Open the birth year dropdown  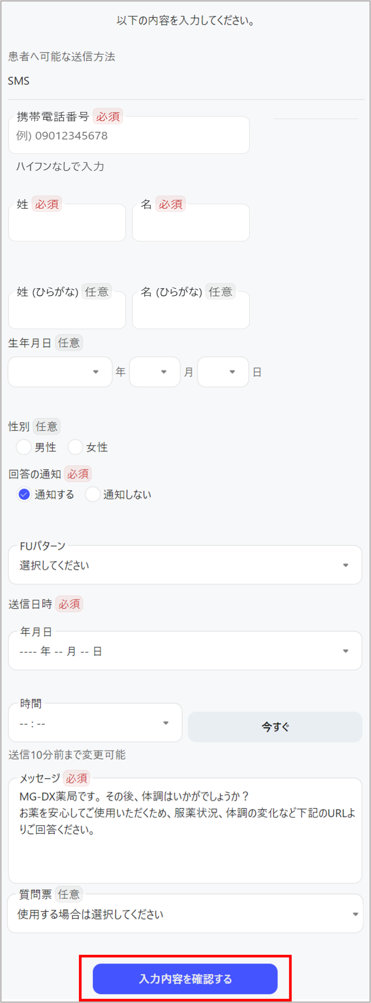[x=60, y=372]
